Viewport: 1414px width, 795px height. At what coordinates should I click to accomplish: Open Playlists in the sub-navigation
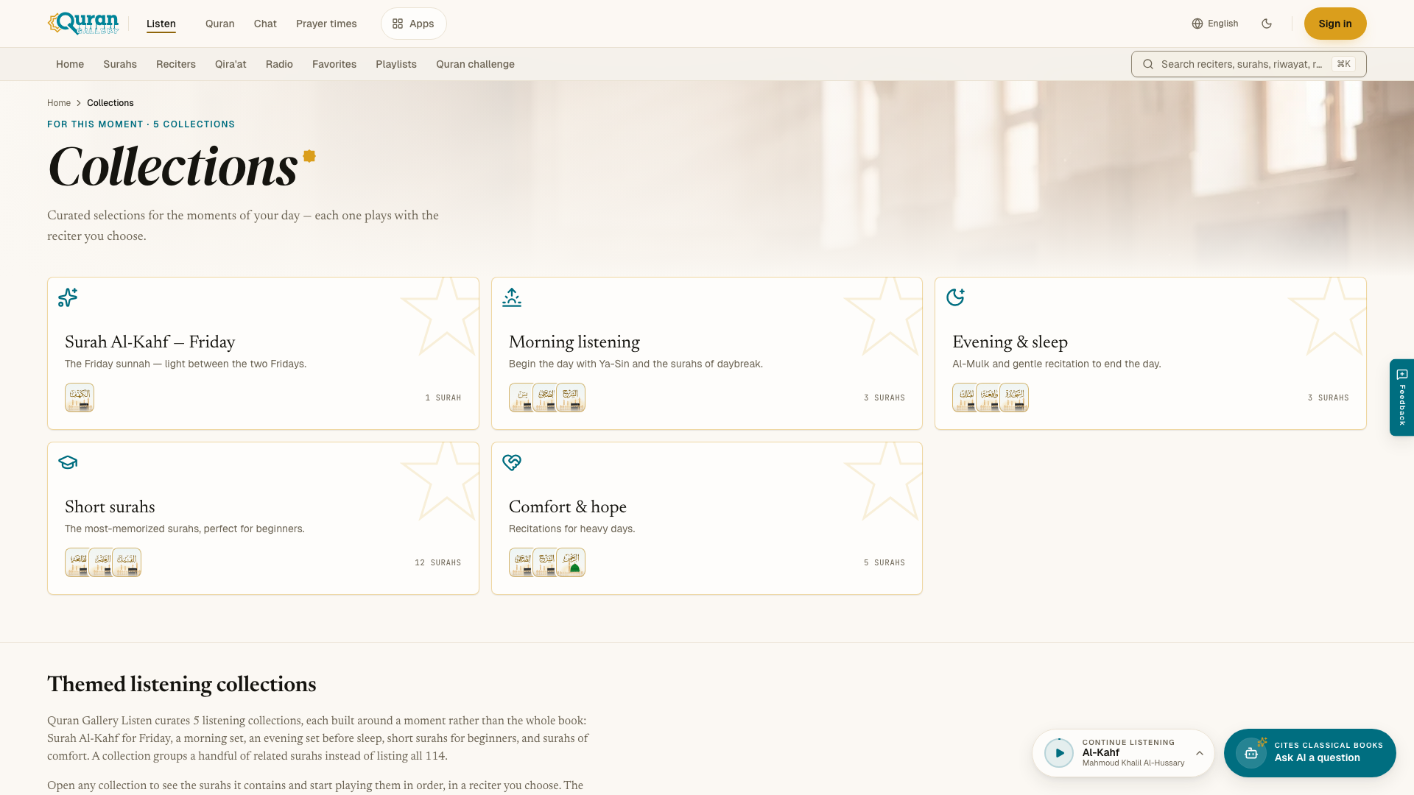point(396,64)
